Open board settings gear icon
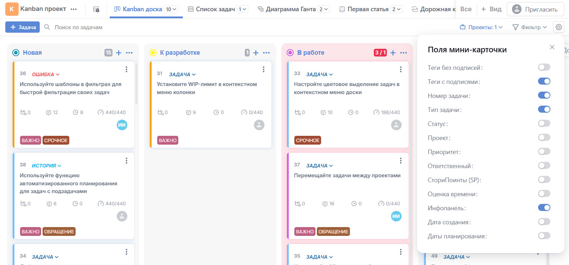This screenshot has width=569, height=265. [x=558, y=27]
